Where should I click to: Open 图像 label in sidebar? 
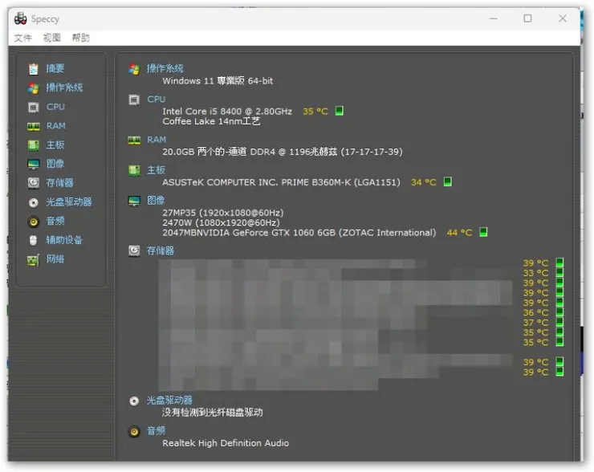click(55, 164)
